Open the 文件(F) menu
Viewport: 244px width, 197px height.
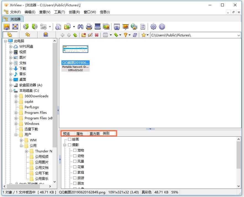coord(15,12)
